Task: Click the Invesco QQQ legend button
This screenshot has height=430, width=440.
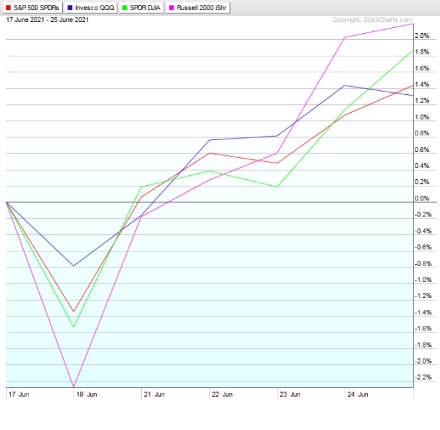Action: [91, 7]
